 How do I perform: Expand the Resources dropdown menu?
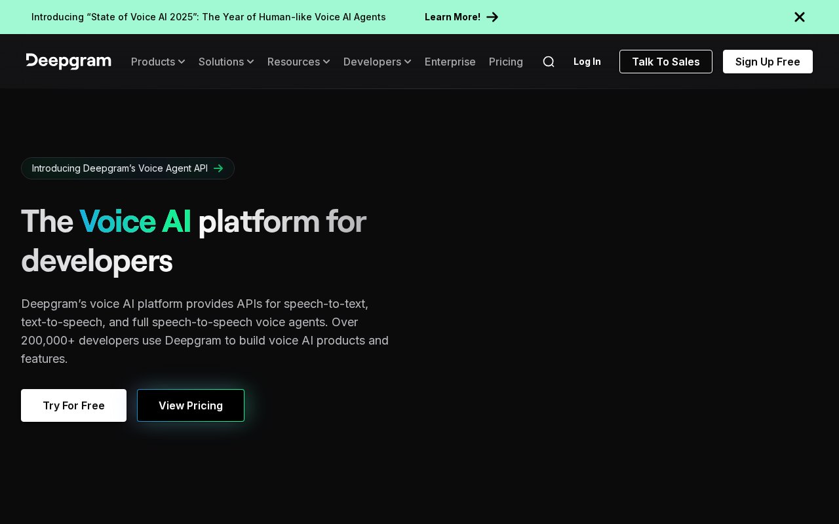(x=299, y=62)
